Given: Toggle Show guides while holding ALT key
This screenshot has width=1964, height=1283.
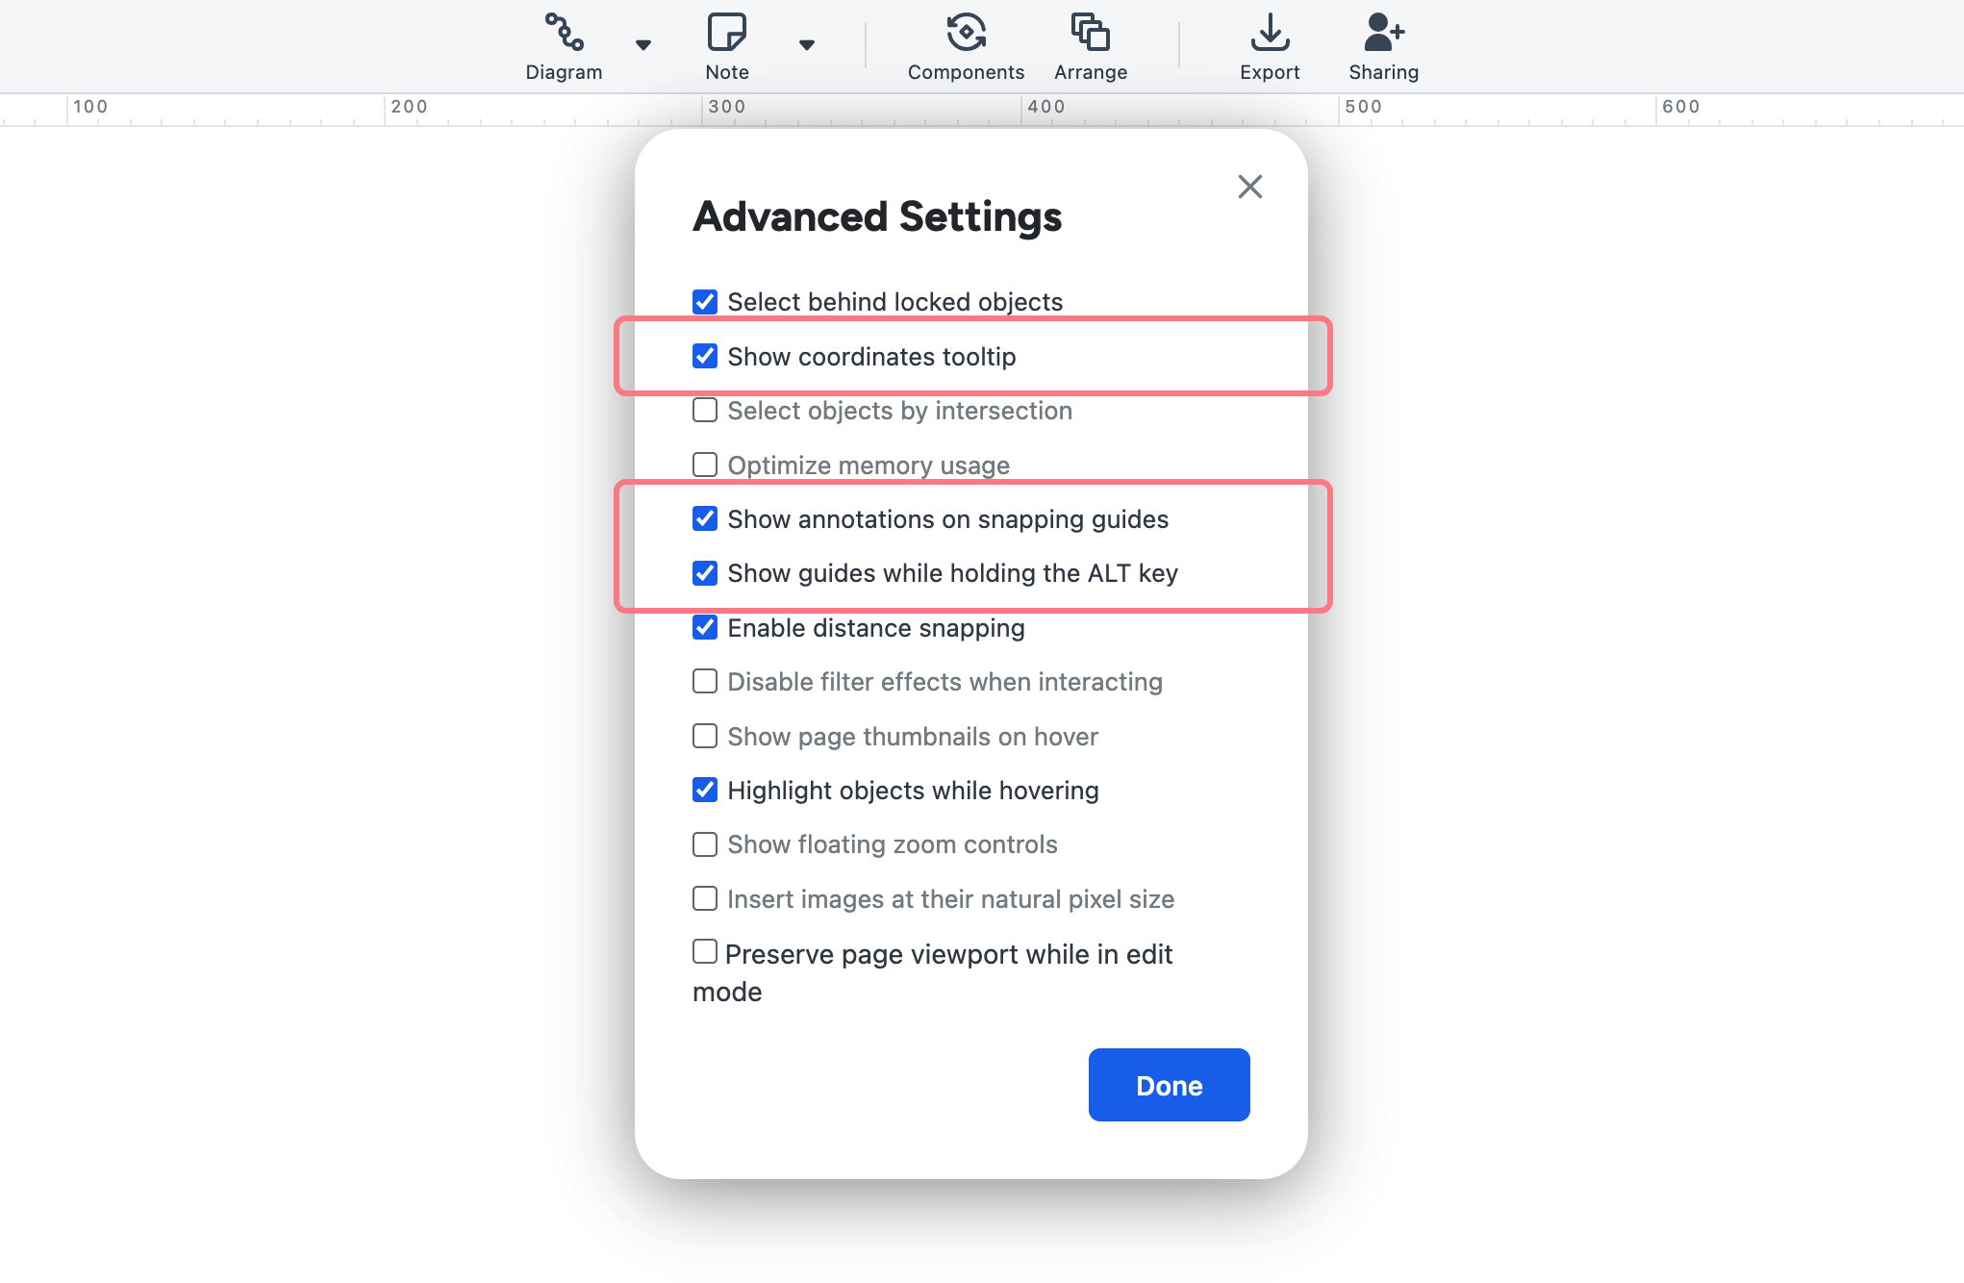Looking at the screenshot, I should 705,573.
